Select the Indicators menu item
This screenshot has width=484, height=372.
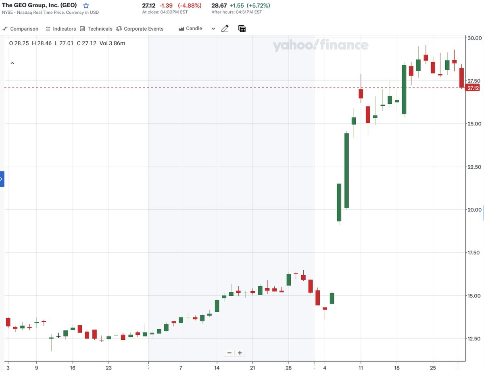click(61, 29)
